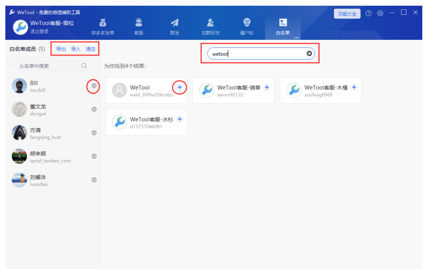Click the d15757046081 ID text
This screenshot has height=269, width=428.
click(146, 126)
